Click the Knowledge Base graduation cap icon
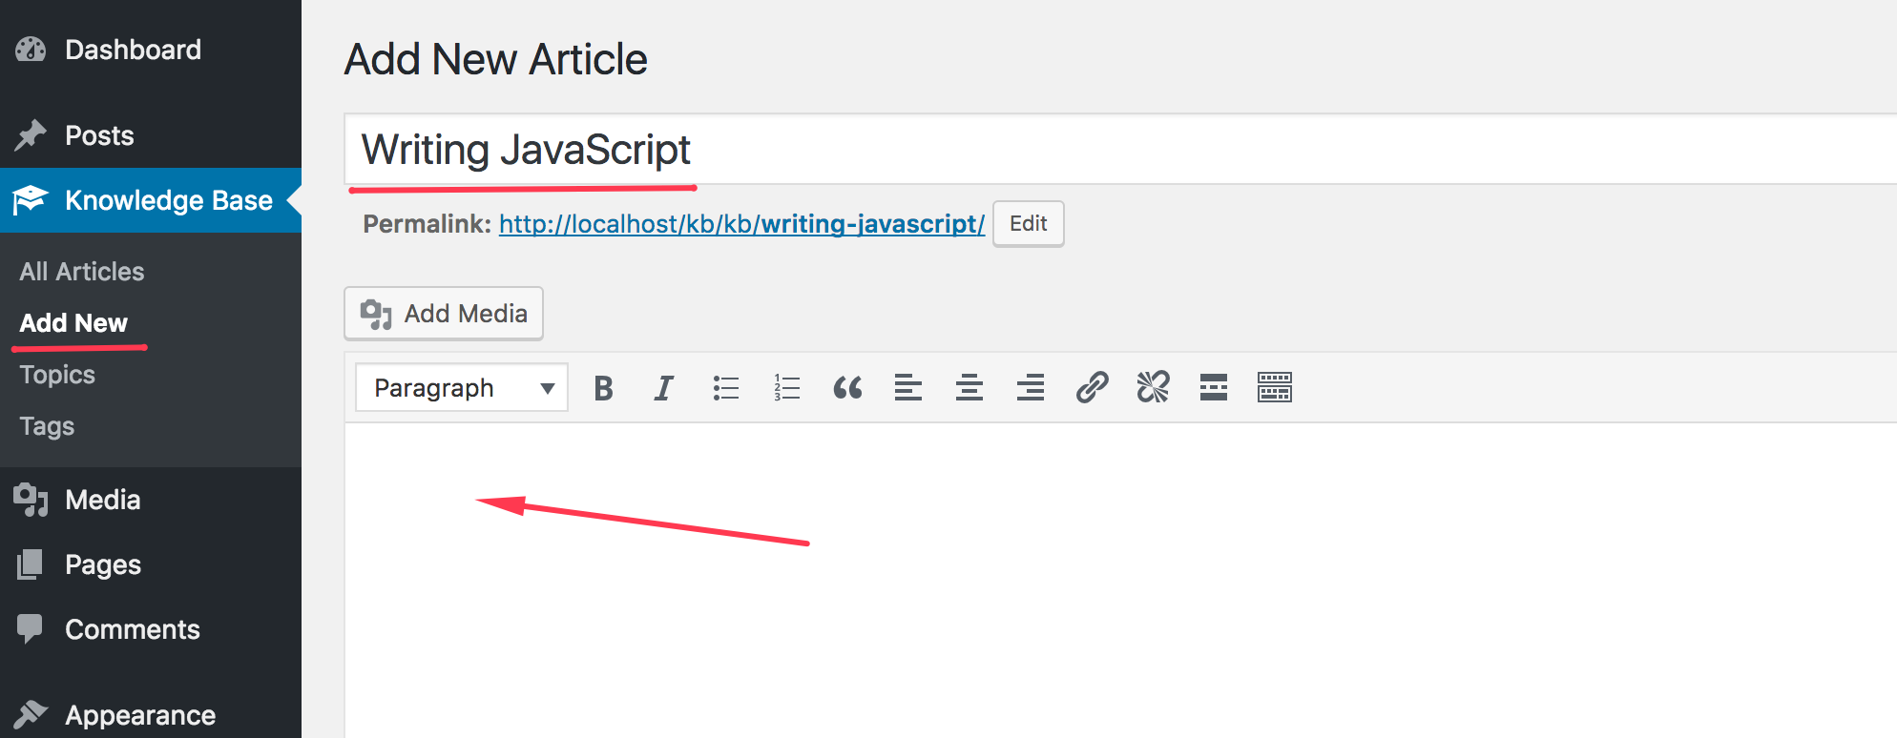The width and height of the screenshot is (1897, 738). [30, 200]
